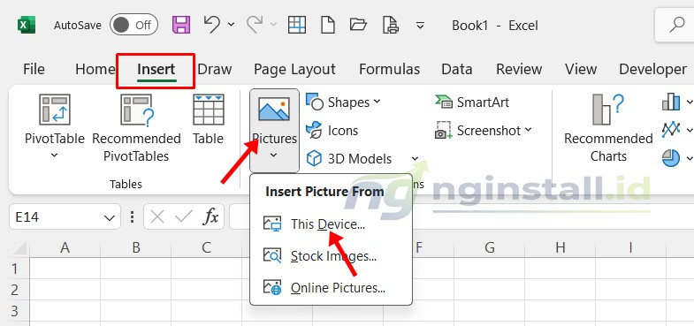Switch to the Home tab

coord(95,69)
